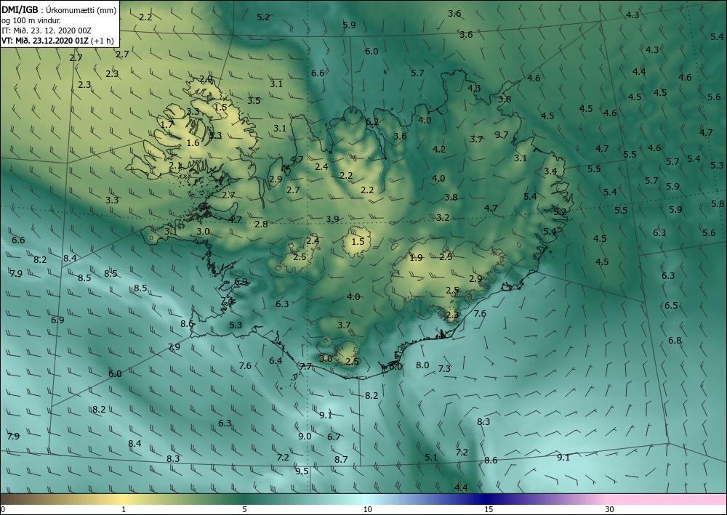
Task: Click the color scale label '0'
Action: (x=3, y=509)
